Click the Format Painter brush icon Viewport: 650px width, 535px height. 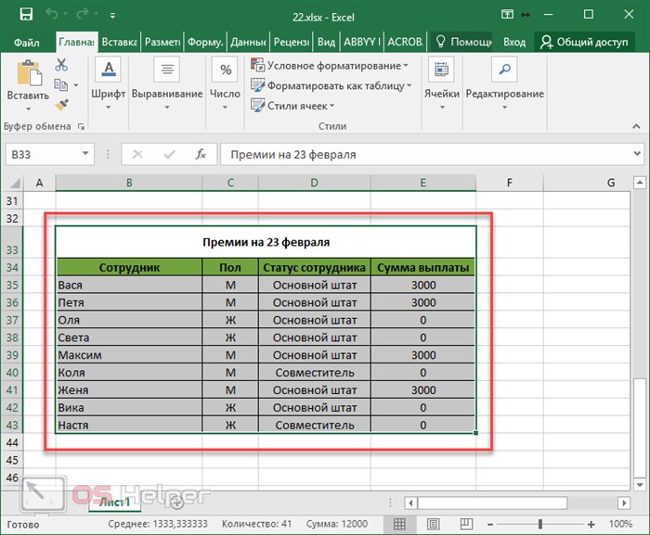62,105
